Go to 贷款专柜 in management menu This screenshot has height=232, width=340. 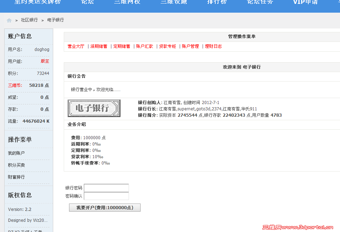click(167, 46)
